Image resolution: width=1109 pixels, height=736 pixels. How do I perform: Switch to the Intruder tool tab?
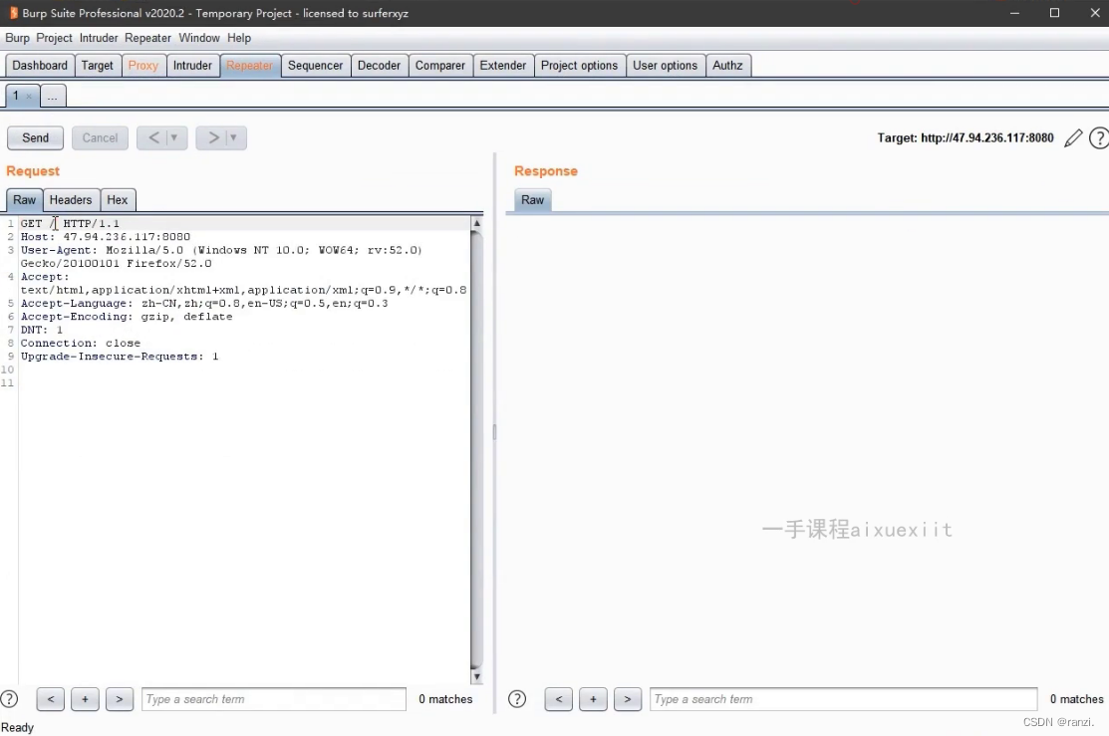(x=192, y=66)
